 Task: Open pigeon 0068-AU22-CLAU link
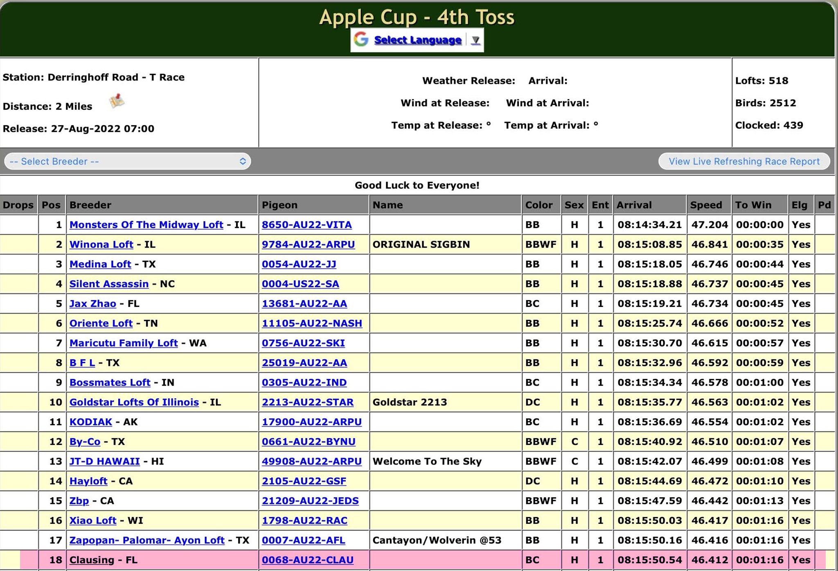click(307, 560)
